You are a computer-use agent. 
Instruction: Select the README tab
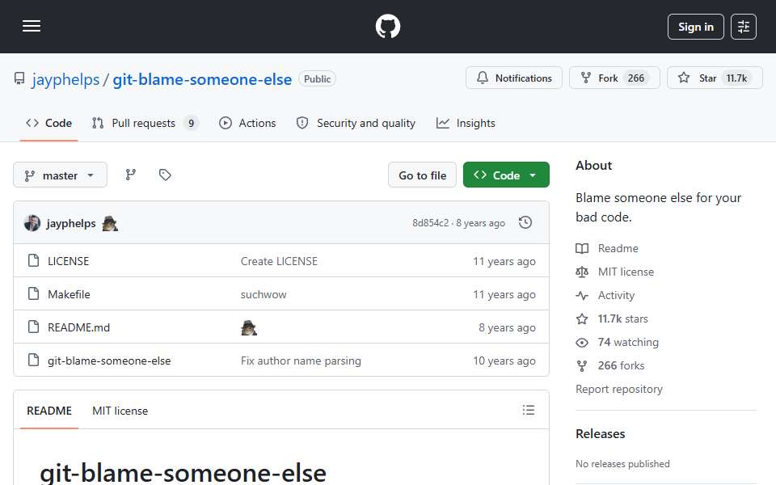(x=49, y=411)
